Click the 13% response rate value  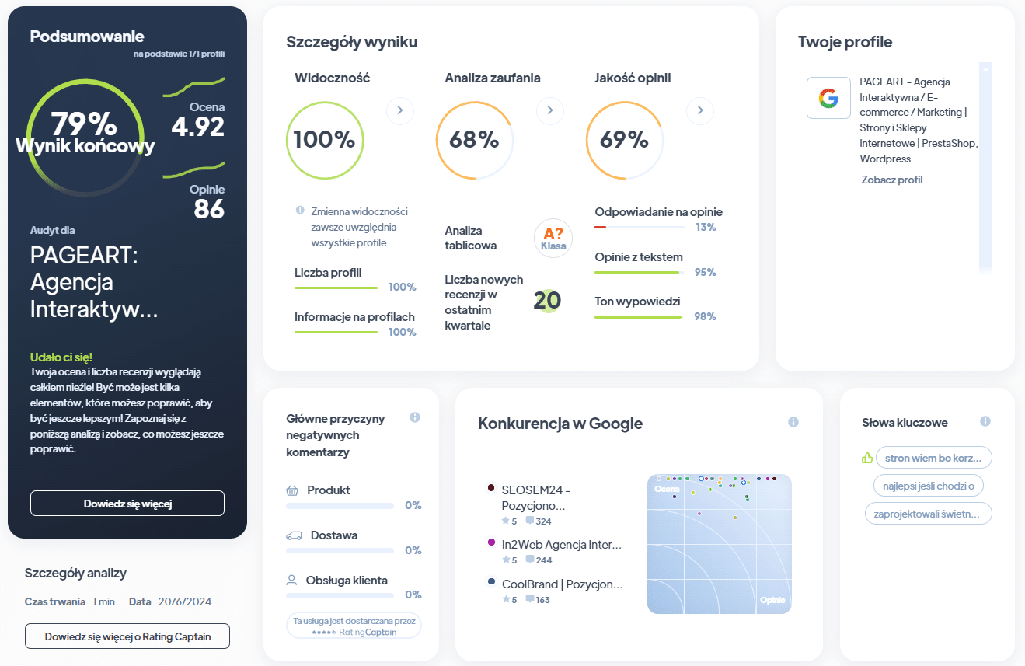coord(706,227)
